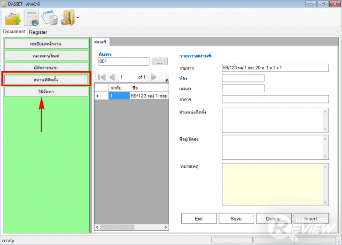Minimize the DASSET window
This screenshot has width=342, height=245.
coord(311,4)
